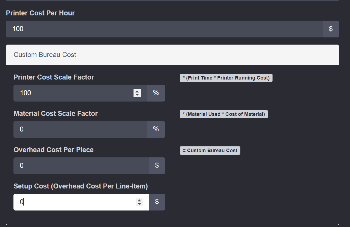Click the Print Time * Printer Running Cost badge

pos(226,78)
